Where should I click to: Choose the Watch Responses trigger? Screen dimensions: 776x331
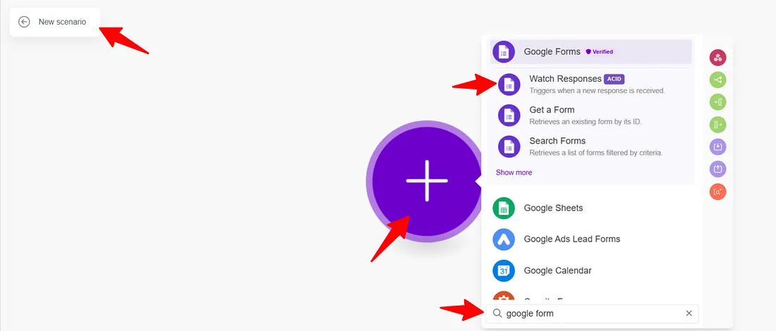(x=591, y=84)
